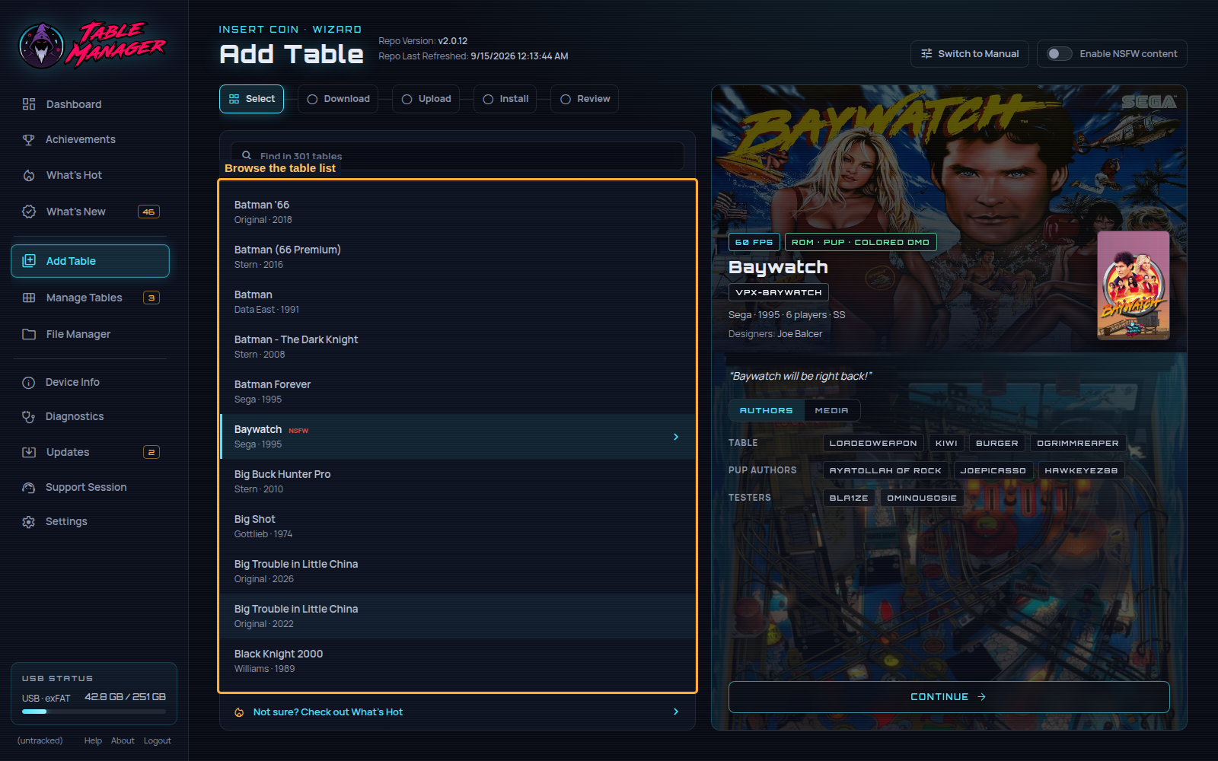Select the Install wizard step
Screen dimensions: 1218x761
point(505,99)
